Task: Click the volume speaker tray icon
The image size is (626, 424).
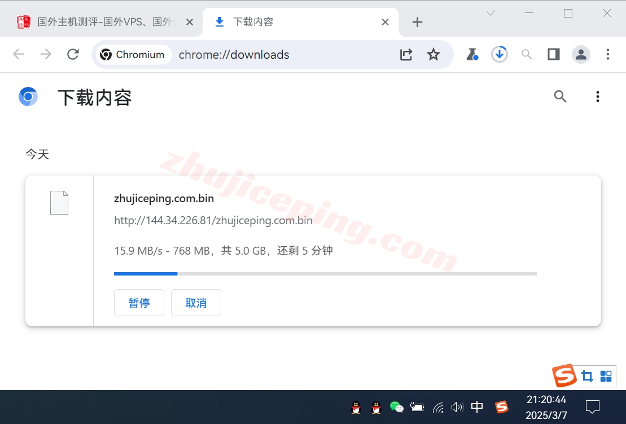Action: 457,407
